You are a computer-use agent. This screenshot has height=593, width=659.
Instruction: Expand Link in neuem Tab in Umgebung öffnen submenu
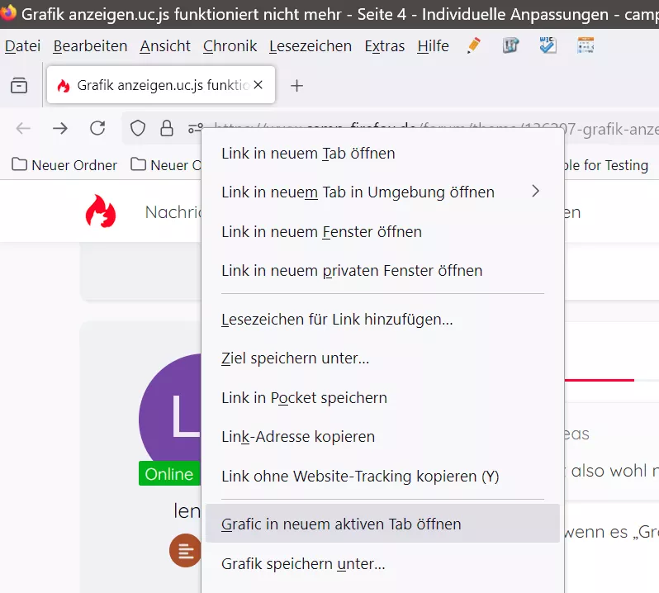[x=382, y=192]
